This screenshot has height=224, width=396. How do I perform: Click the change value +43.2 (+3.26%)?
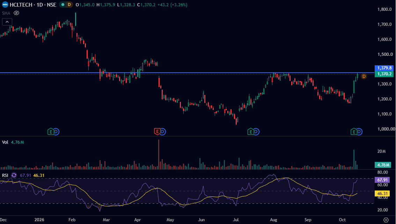click(x=173, y=5)
